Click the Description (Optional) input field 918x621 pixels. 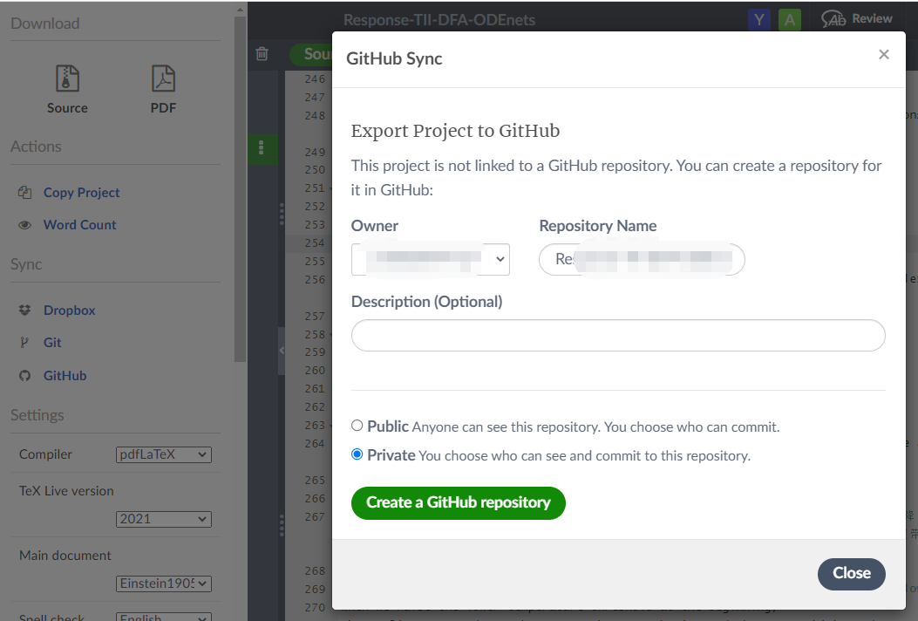click(x=618, y=335)
